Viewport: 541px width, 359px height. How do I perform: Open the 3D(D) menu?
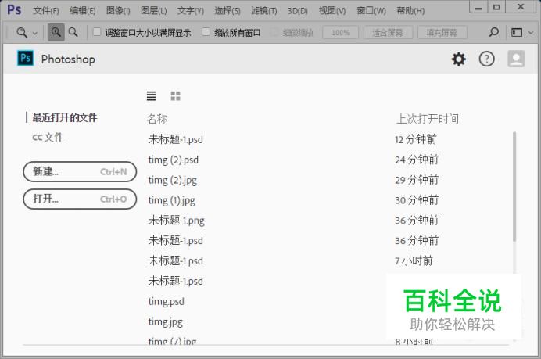[297, 11]
